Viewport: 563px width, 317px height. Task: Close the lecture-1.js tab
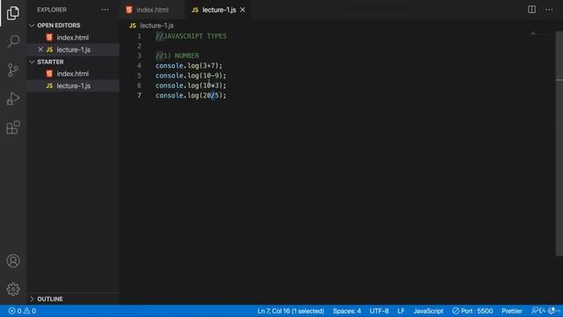click(x=243, y=10)
